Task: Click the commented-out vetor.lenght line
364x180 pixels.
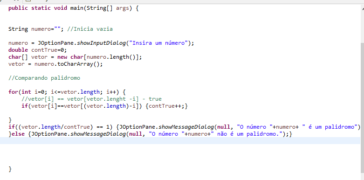Action: [x=91, y=99]
